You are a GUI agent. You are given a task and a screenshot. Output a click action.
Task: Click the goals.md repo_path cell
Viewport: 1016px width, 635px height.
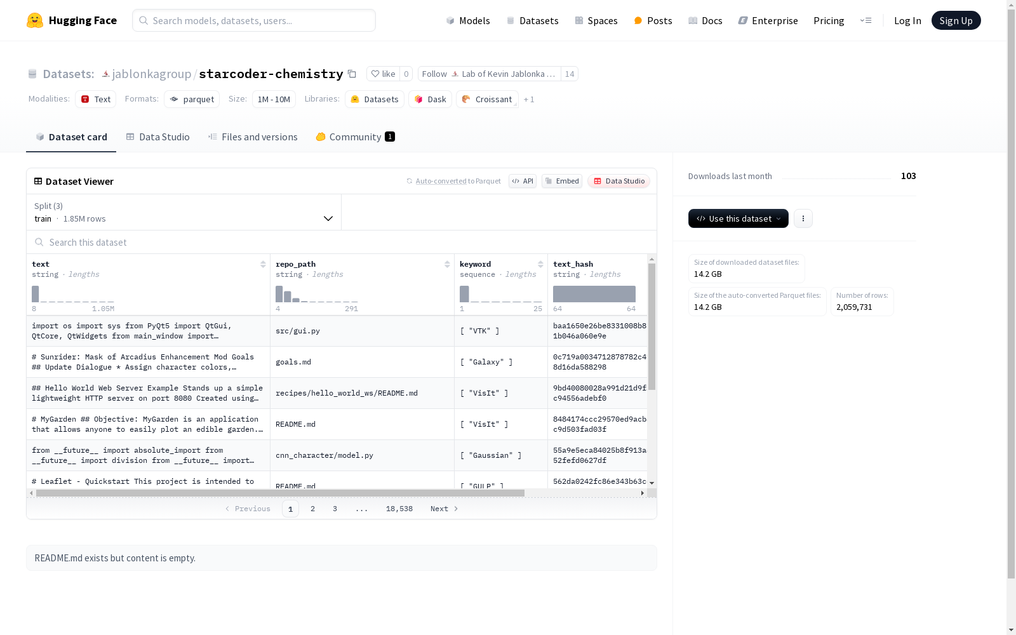coord(362,362)
